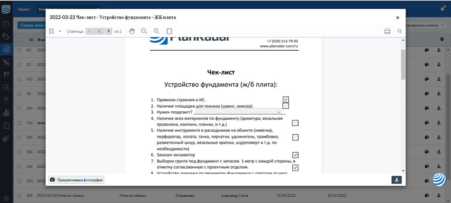The image size is (451, 203).
Task: Toggle checkbox for 'Заказан экскаватор'
Action: [295, 155]
